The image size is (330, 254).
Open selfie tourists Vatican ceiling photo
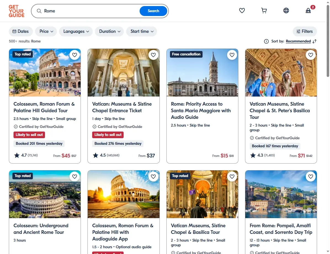pos(281,73)
